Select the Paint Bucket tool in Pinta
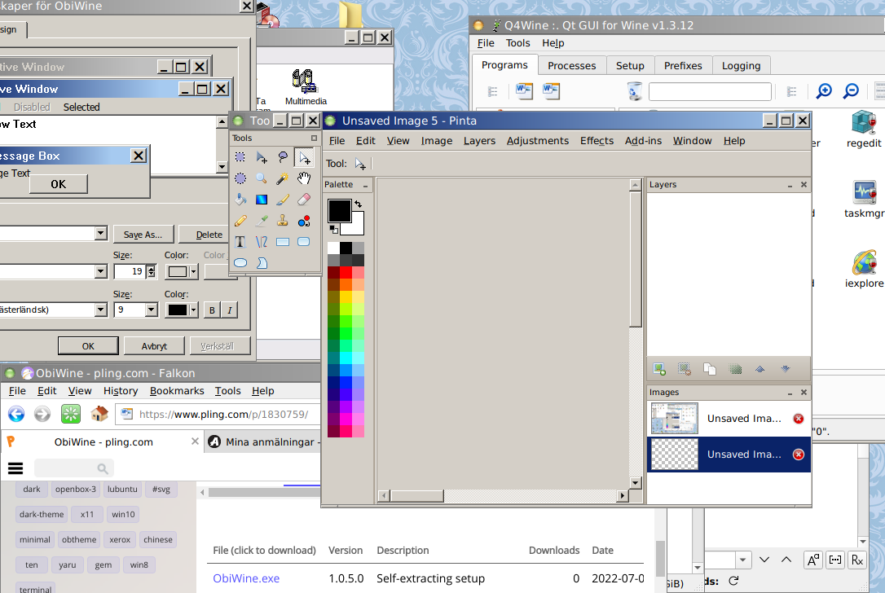Viewport: 885px width, 593px height. pos(240,200)
